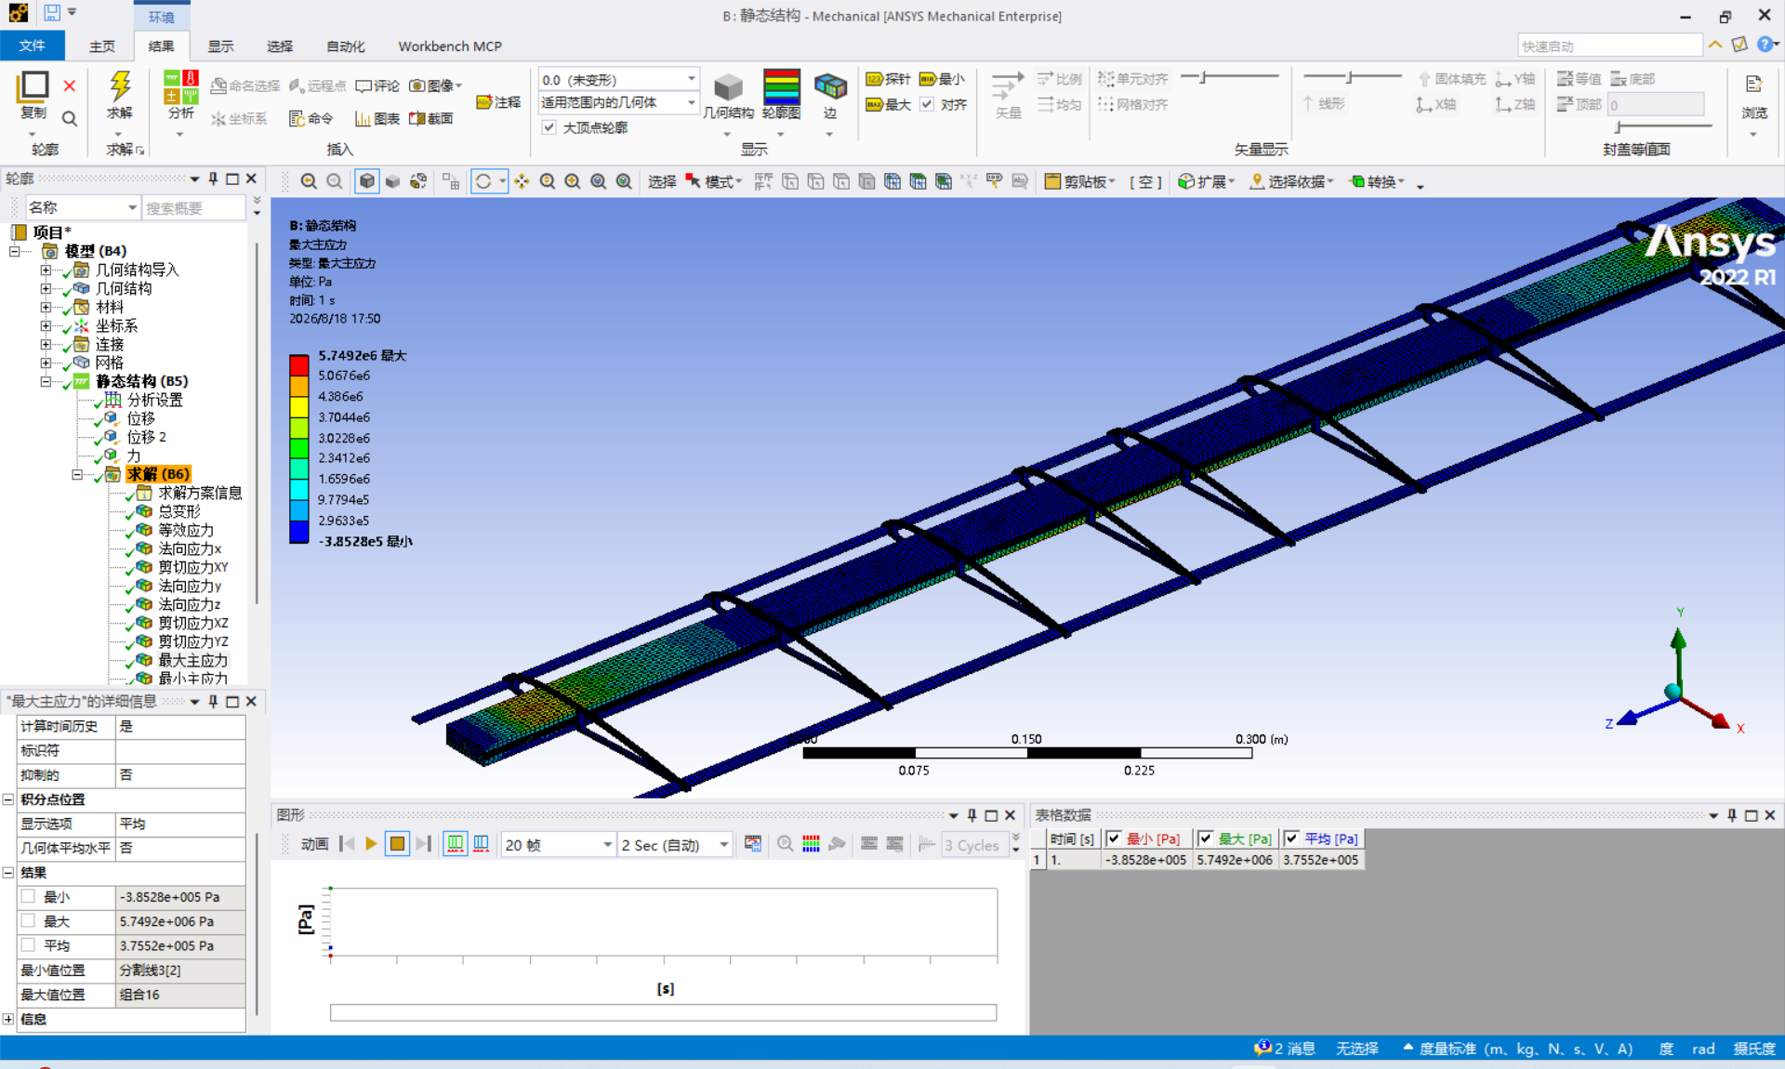Click the red maximum legend color swatch

(x=298, y=365)
